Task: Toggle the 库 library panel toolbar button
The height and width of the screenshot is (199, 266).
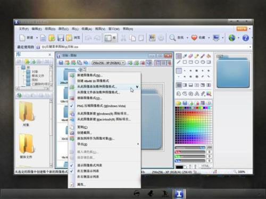Action: [x=110, y=38]
